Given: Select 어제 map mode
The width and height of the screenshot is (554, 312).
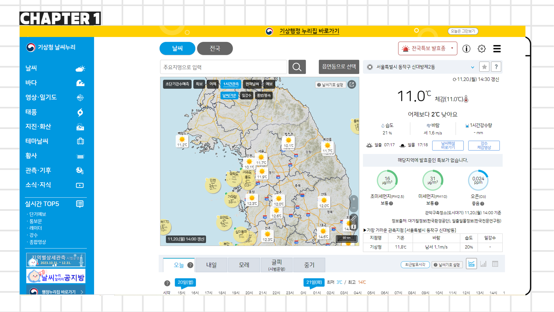Looking at the screenshot, I should point(213,84).
